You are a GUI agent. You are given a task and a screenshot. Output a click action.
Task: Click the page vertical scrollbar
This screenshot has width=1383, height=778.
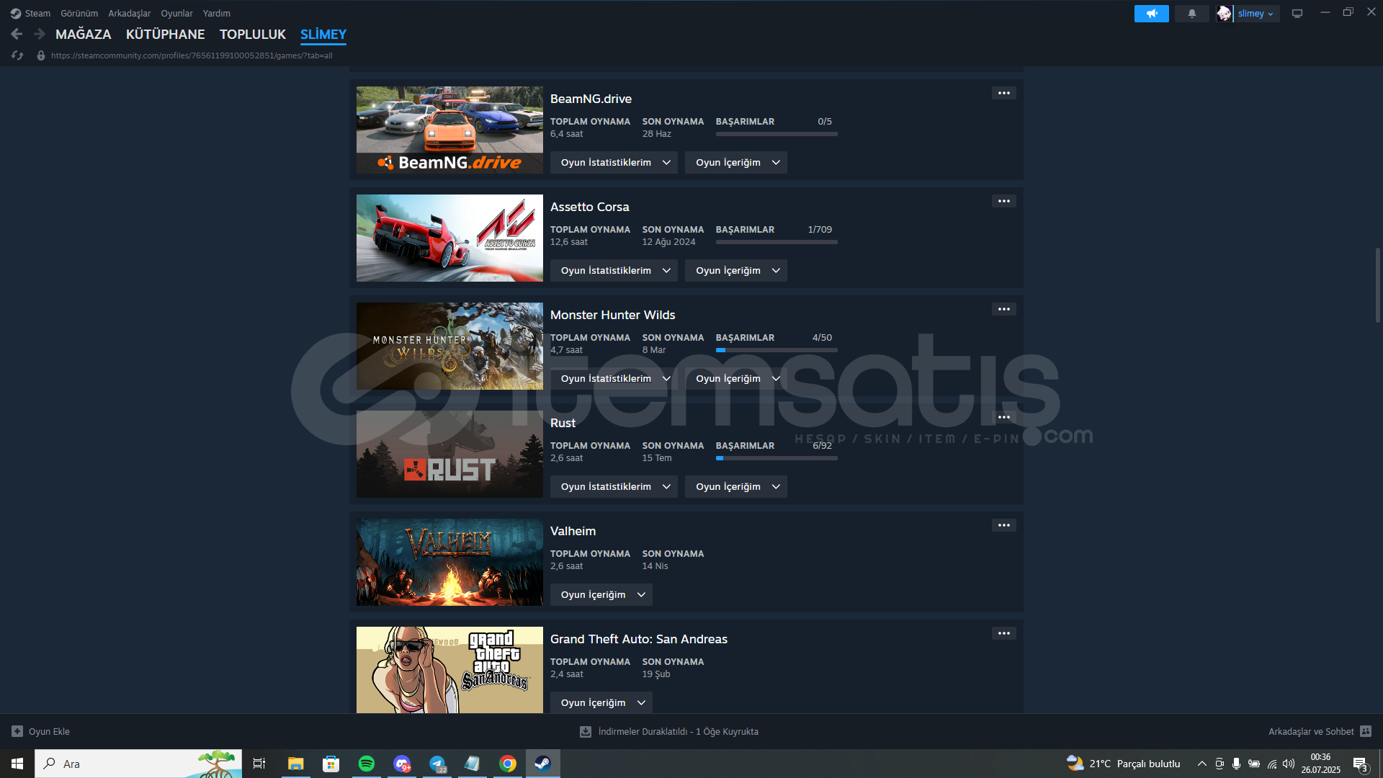[1377, 285]
